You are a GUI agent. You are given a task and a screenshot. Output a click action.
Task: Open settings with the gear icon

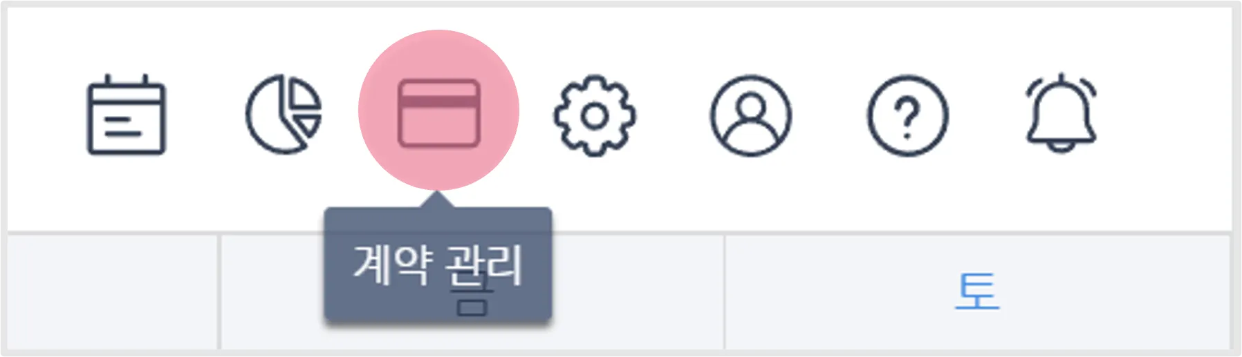coord(594,115)
